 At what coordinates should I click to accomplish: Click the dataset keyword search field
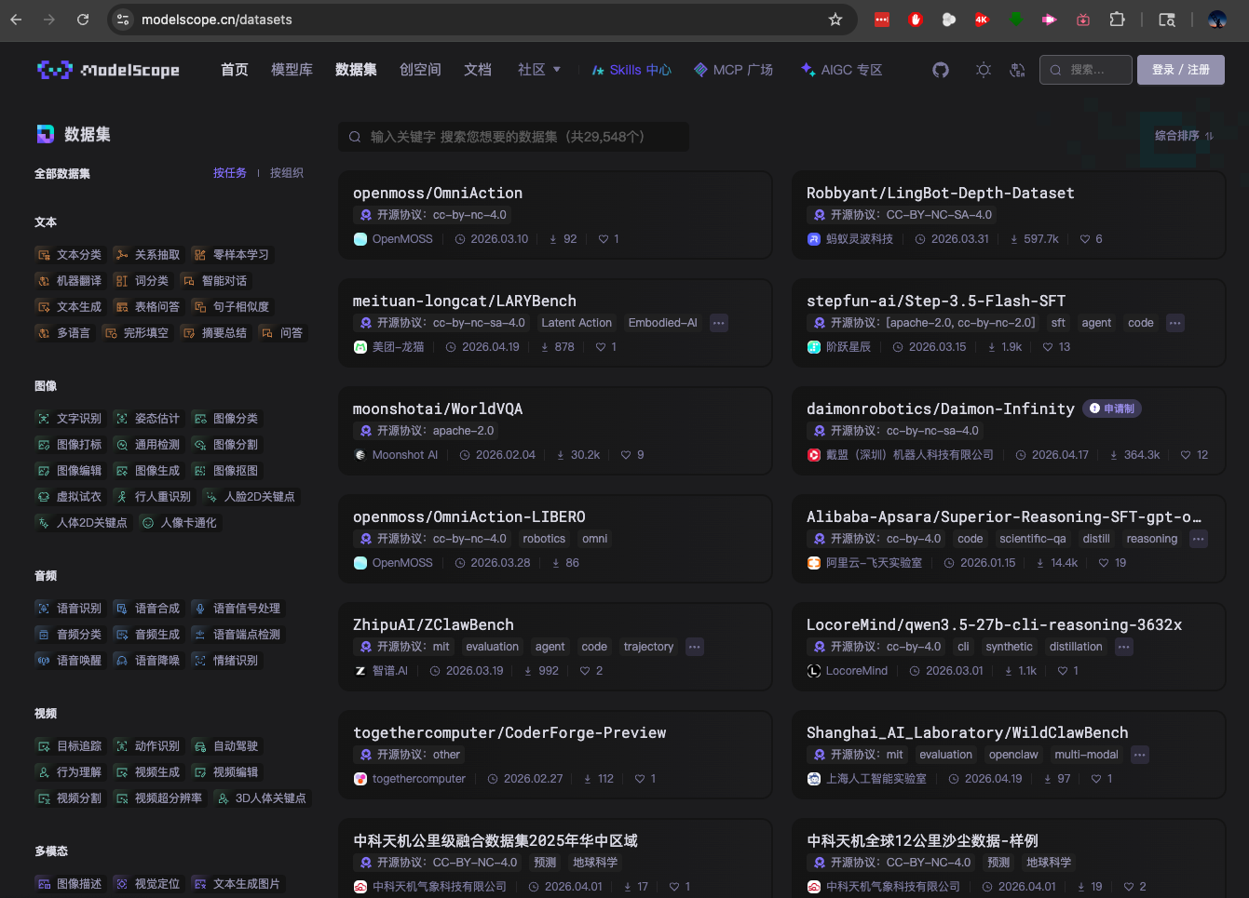pyautogui.click(x=513, y=137)
